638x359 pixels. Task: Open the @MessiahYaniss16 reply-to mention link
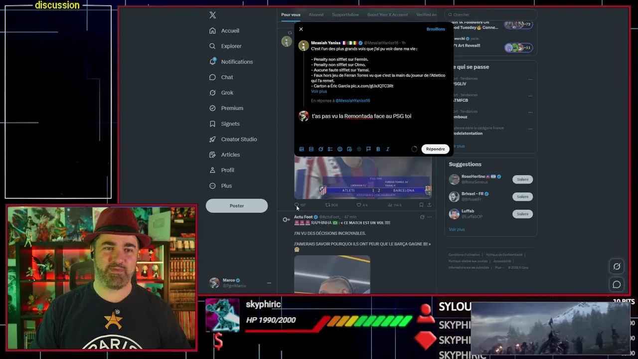[x=352, y=101]
